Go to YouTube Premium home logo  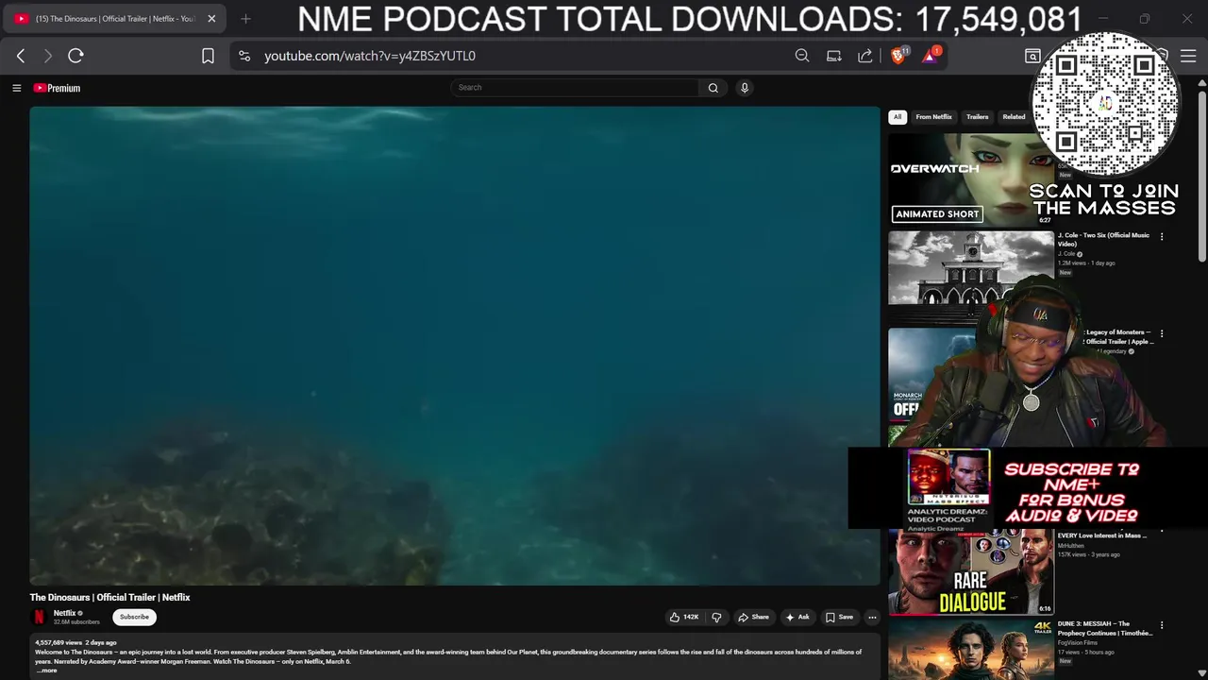[x=57, y=88]
